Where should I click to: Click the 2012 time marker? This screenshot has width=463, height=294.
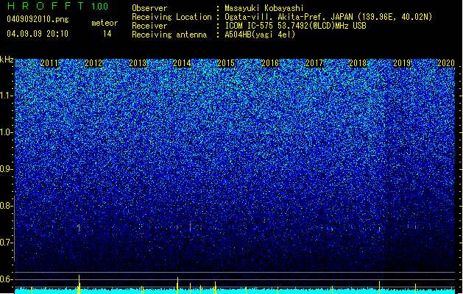tap(93, 63)
